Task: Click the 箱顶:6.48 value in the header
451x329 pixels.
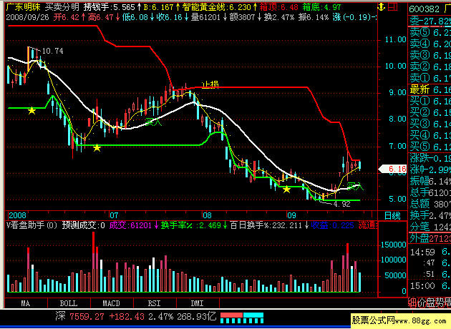Action: point(278,7)
